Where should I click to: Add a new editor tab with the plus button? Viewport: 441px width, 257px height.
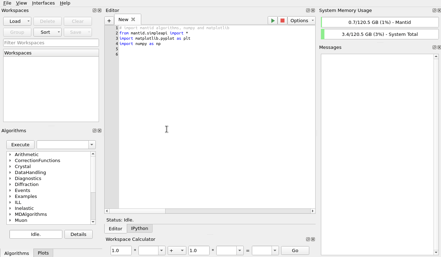109,21
